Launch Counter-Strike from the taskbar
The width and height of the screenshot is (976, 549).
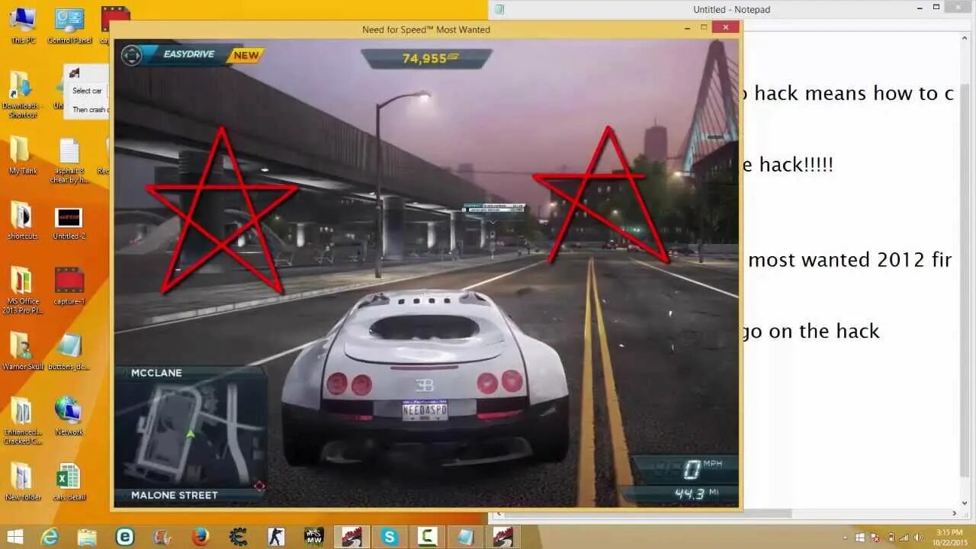(276, 537)
